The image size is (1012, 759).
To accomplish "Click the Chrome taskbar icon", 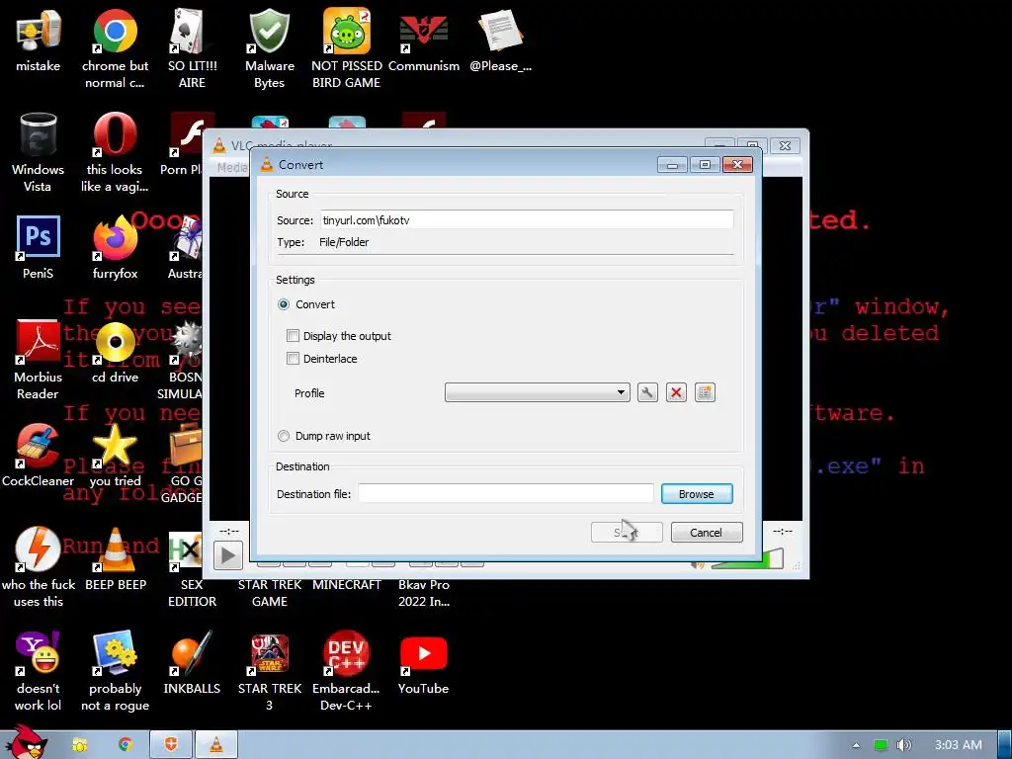I will (x=126, y=745).
